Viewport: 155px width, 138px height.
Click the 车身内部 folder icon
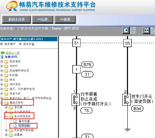click(x=6, y=94)
